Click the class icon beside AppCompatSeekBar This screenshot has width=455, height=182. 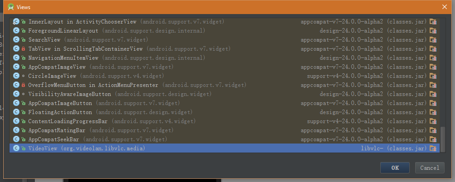(x=16, y=139)
